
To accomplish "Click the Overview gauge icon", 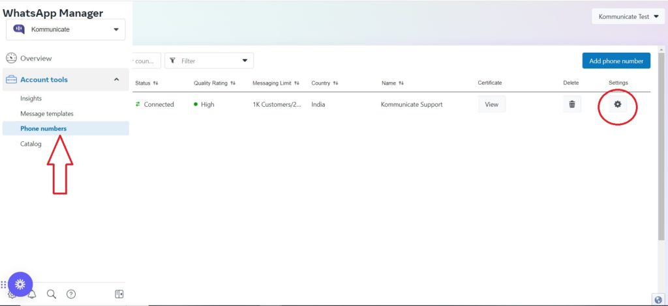I will (11, 58).
